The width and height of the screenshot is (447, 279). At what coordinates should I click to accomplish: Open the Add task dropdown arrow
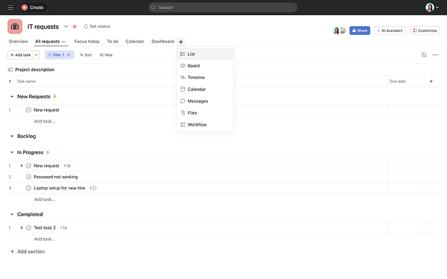(36, 55)
